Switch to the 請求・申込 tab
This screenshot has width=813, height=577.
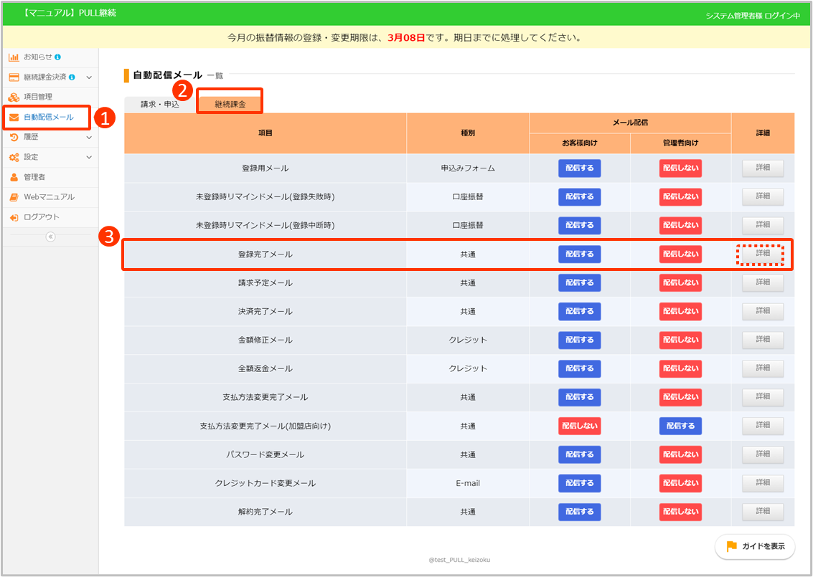pyautogui.click(x=159, y=104)
